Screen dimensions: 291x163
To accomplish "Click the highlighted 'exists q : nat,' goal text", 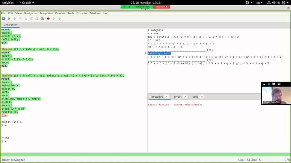I will 159,53.
